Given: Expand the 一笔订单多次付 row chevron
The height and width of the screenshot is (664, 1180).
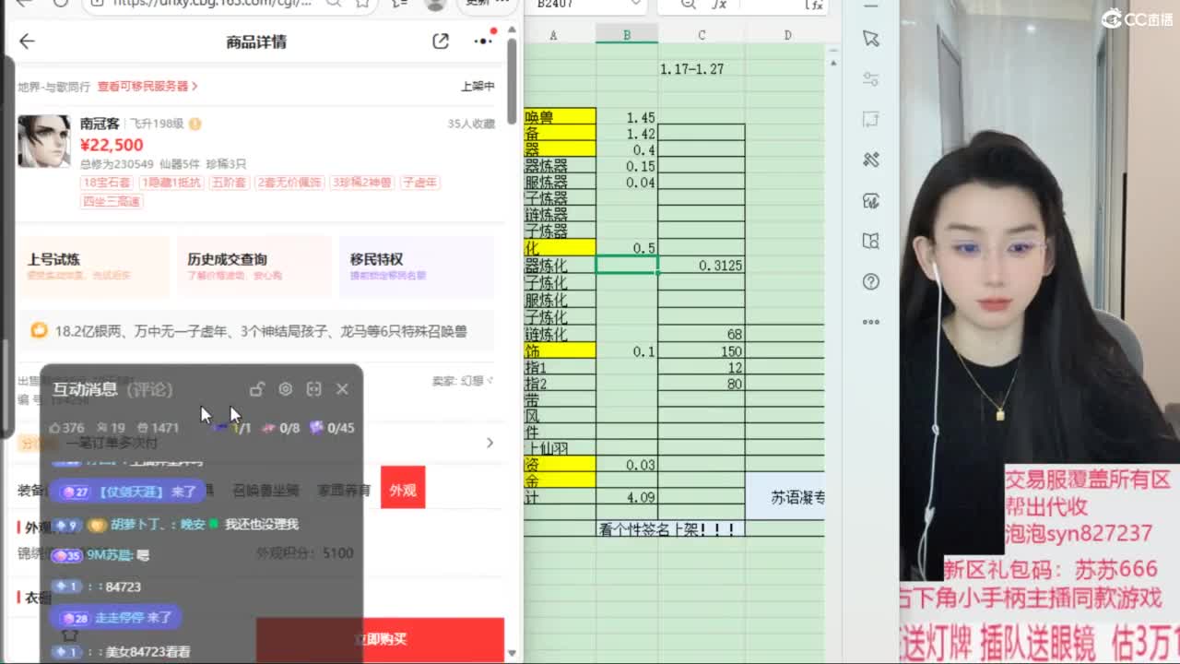Looking at the screenshot, I should point(490,443).
